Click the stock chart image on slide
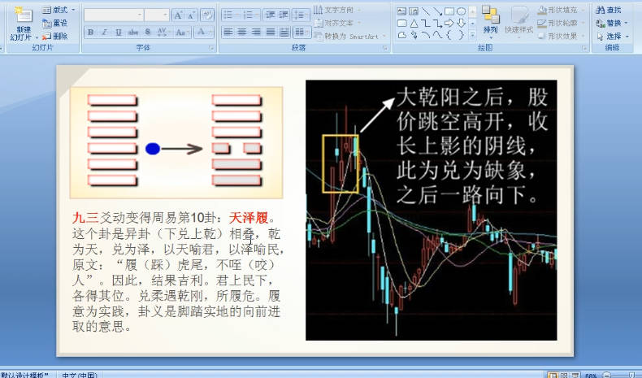 tap(431, 210)
